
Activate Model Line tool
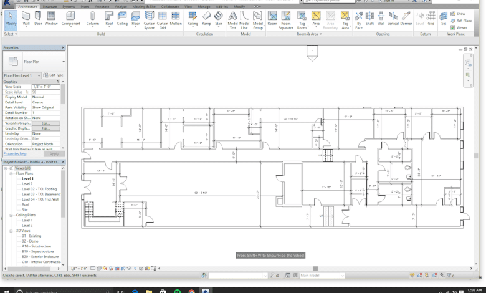(x=244, y=21)
